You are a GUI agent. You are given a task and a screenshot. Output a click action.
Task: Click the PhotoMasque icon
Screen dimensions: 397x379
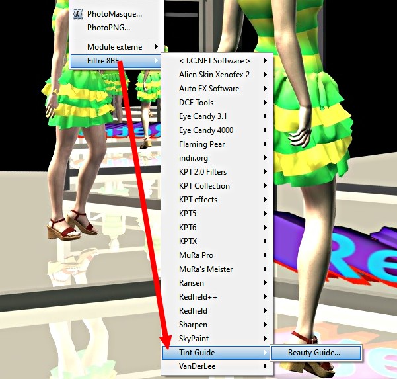78,14
